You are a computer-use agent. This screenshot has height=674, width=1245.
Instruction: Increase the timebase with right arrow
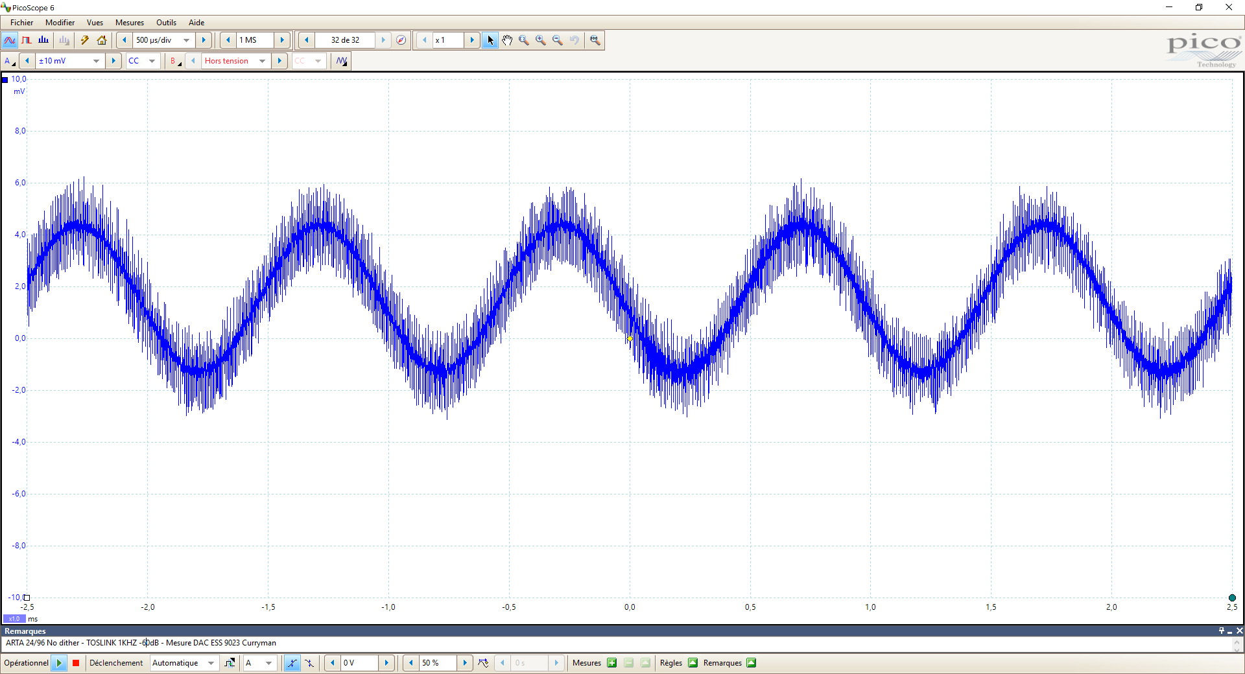pyautogui.click(x=204, y=40)
